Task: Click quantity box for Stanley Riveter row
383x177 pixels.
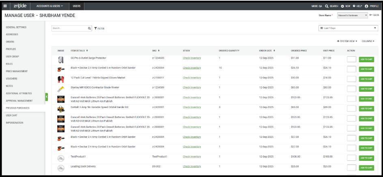Action: [351, 89]
